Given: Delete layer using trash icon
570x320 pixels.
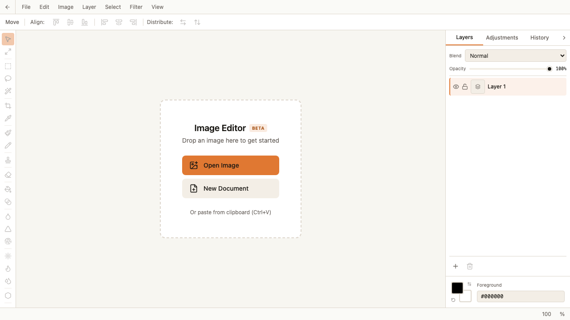Looking at the screenshot, I should pyautogui.click(x=470, y=266).
